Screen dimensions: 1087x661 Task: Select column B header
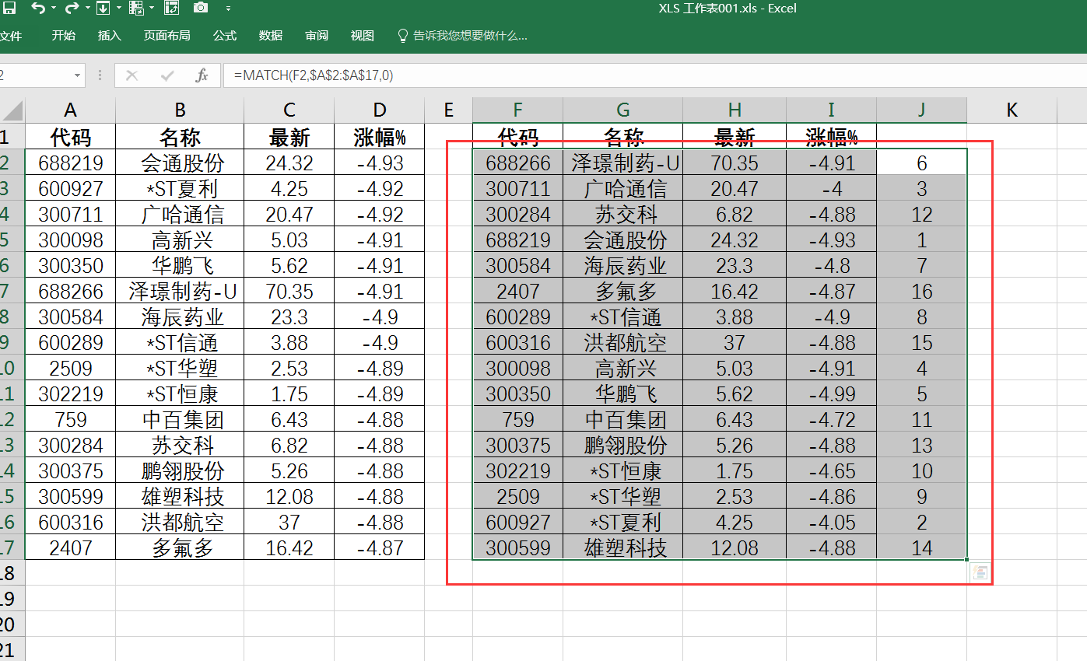180,110
